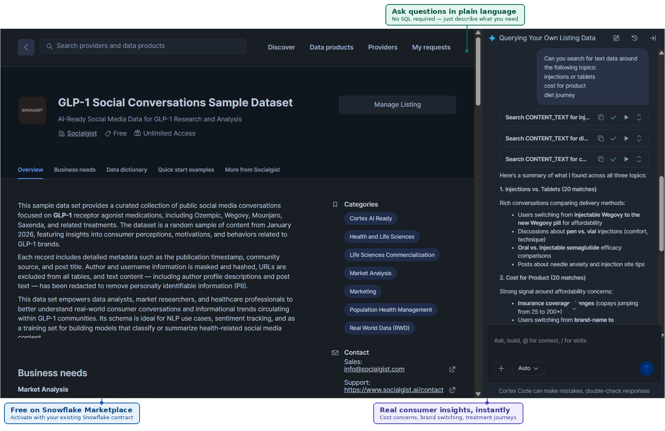Click the Cortex AI Ready category
Image resolution: width=665 pixels, height=431 pixels.
pos(371,218)
